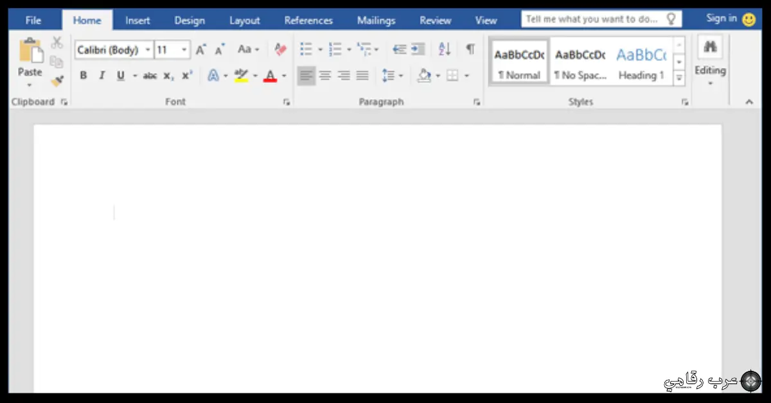This screenshot has width=771, height=403.
Task: Click the Increase Indent icon
Action: [418, 49]
